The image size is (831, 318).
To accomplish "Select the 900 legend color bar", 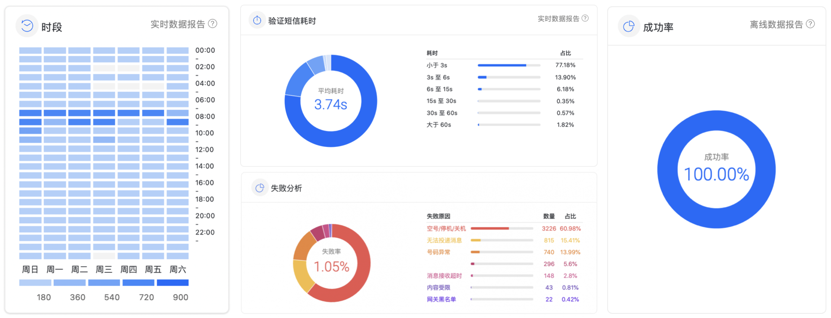I will coord(172,283).
